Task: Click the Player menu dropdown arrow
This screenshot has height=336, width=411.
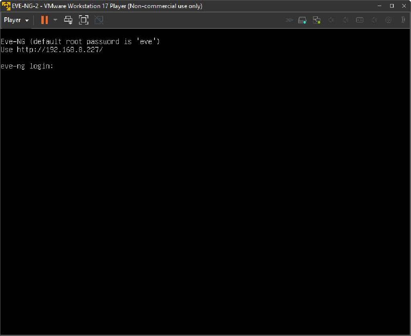Action: [27, 20]
